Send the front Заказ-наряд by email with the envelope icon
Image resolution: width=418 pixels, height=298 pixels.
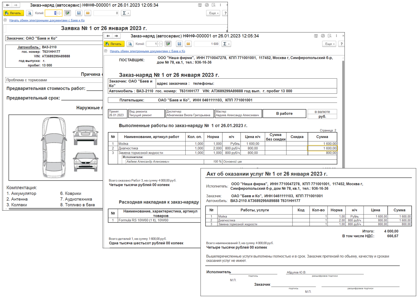pyautogui.click(x=188, y=44)
